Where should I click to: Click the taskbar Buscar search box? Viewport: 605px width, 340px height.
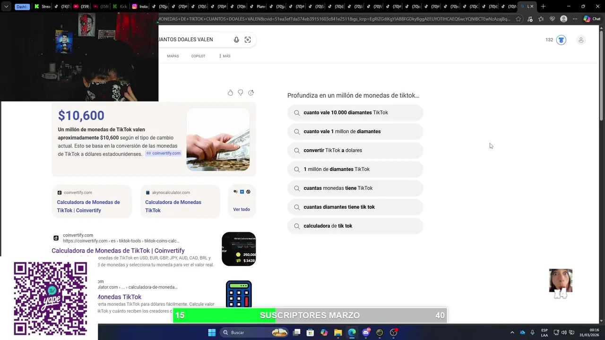(255, 332)
